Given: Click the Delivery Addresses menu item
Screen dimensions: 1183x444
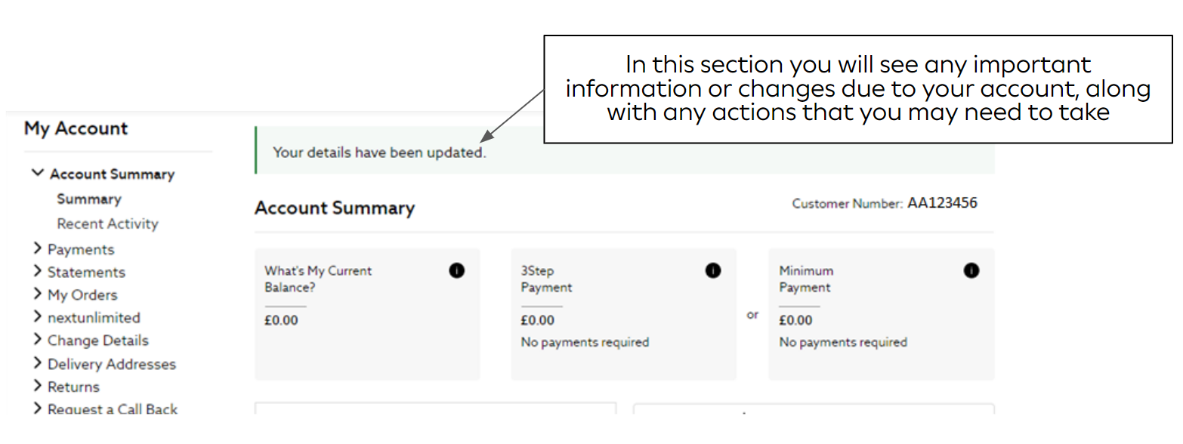Looking at the screenshot, I should (112, 364).
